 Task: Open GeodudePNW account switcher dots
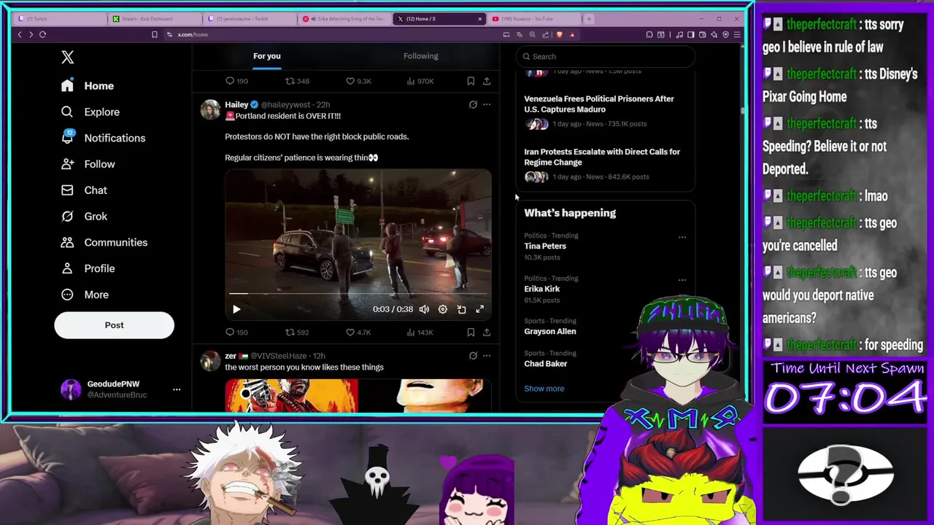pos(176,389)
